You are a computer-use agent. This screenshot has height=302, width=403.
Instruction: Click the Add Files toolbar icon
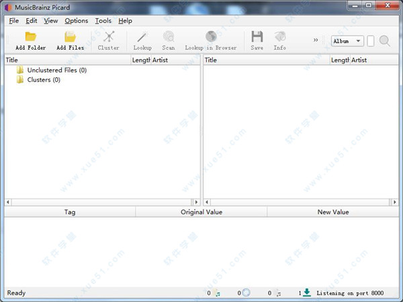click(70, 37)
